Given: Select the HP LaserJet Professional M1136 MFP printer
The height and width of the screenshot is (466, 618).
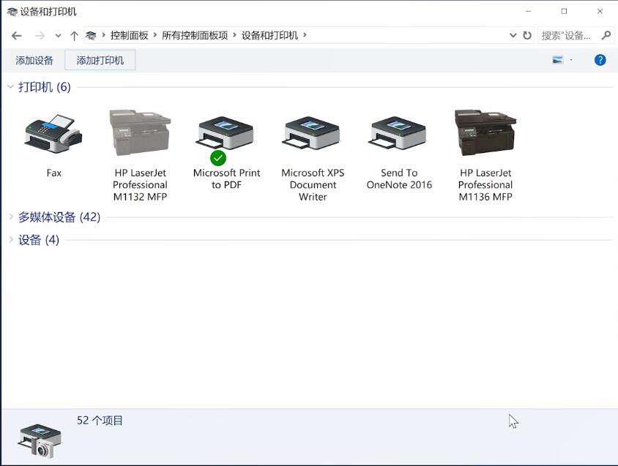Looking at the screenshot, I should (485, 135).
